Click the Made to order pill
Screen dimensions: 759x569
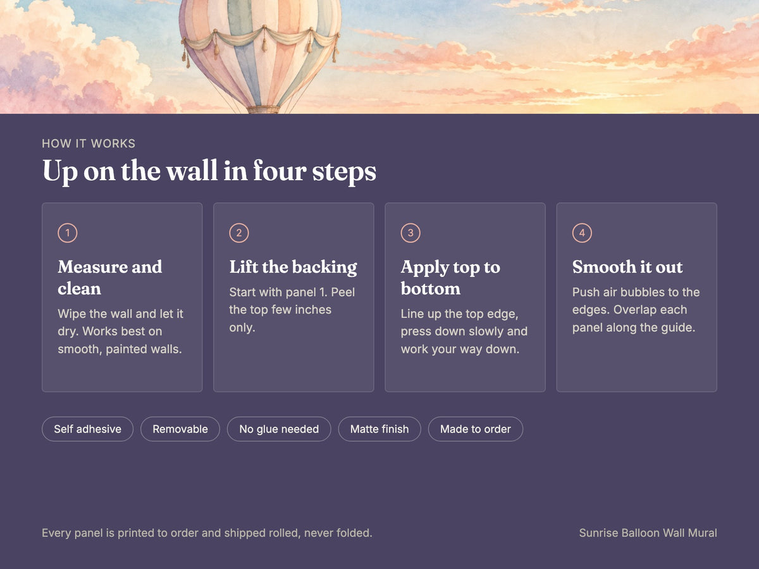click(x=476, y=429)
